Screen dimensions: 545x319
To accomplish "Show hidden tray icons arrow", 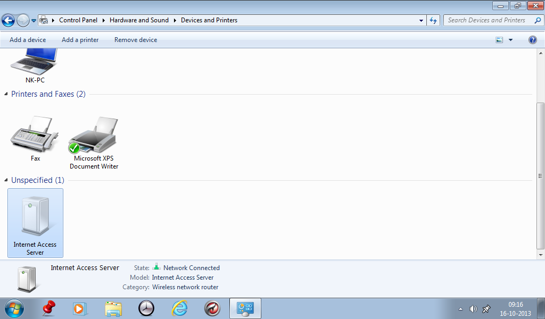I will [461, 309].
